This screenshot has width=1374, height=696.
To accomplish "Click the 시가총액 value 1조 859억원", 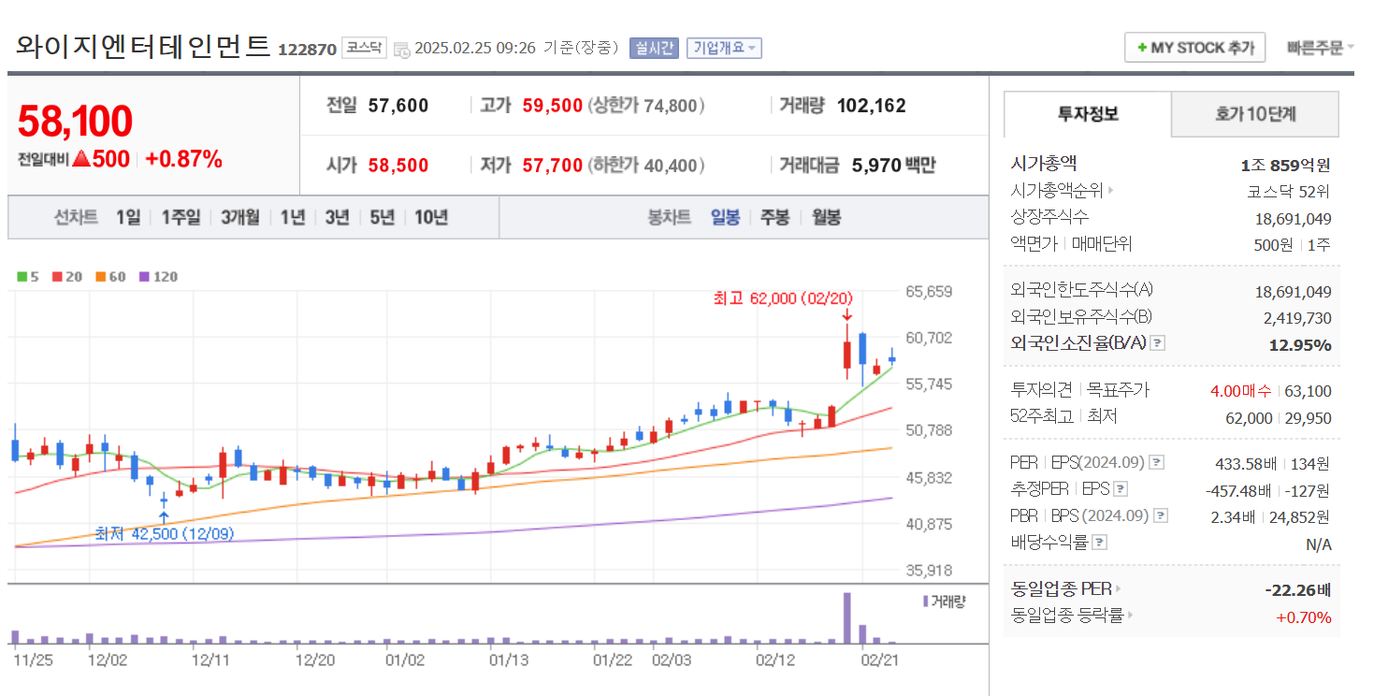I will click(x=1285, y=166).
